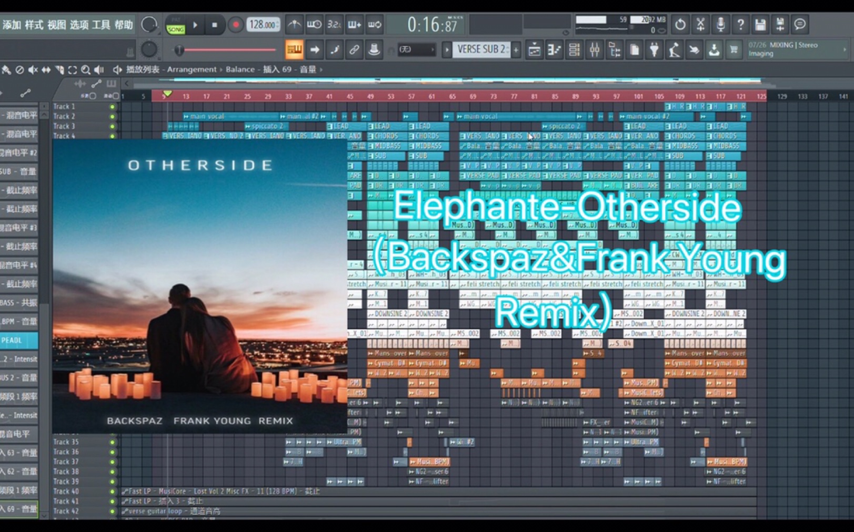Open the 选项 (Options) menu
Viewport: 854px width, 532px height.
point(79,25)
